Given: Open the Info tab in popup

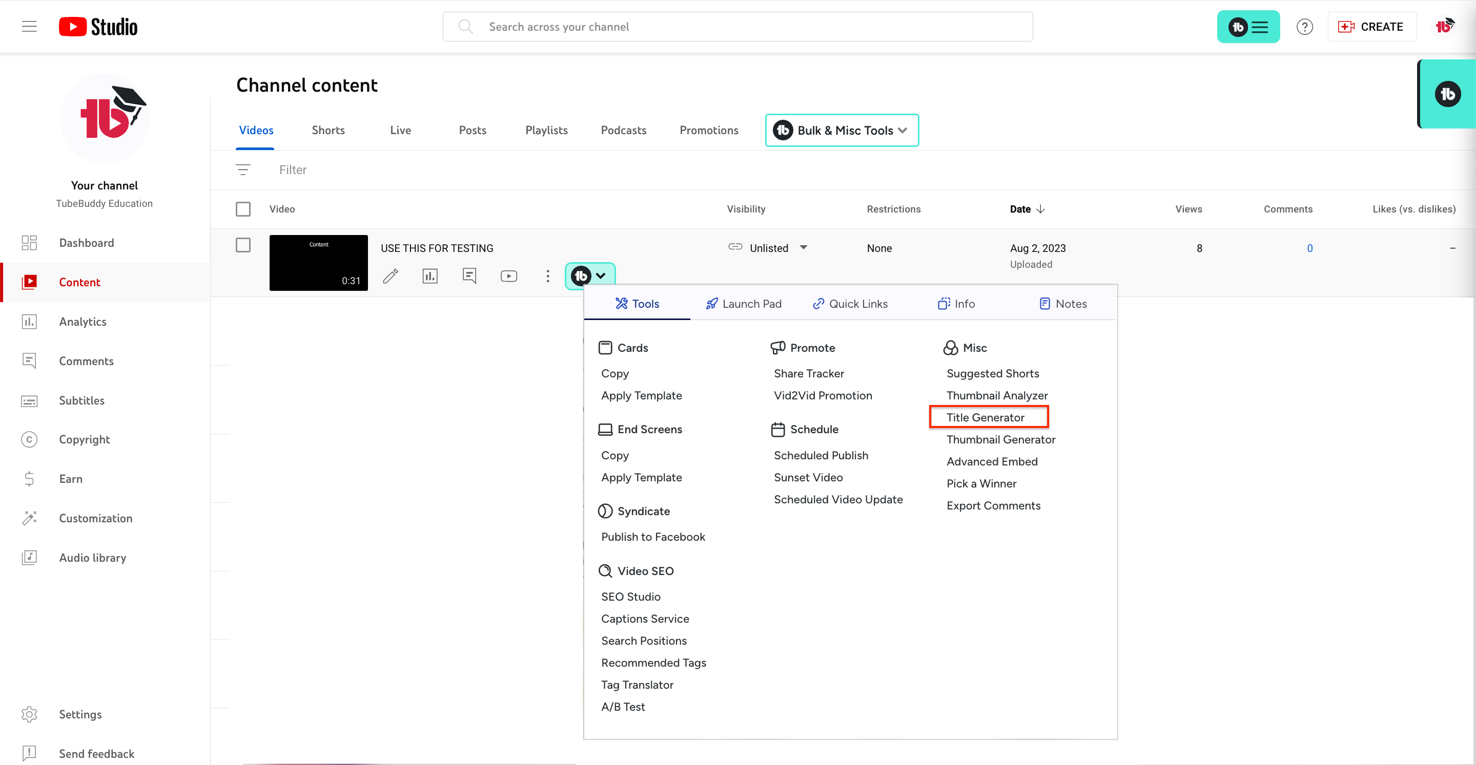Looking at the screenshot, I should tap(956, 305).
